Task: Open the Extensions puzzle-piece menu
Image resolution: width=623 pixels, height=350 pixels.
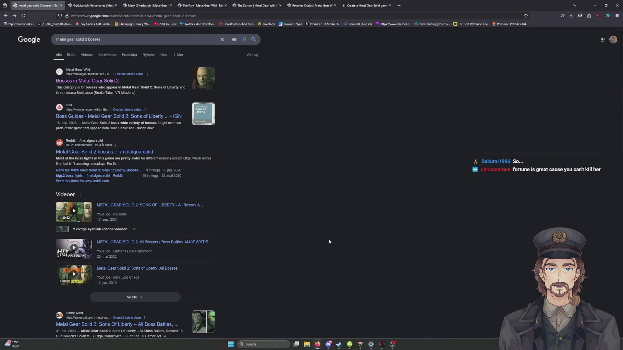Action: click(589, 16)
